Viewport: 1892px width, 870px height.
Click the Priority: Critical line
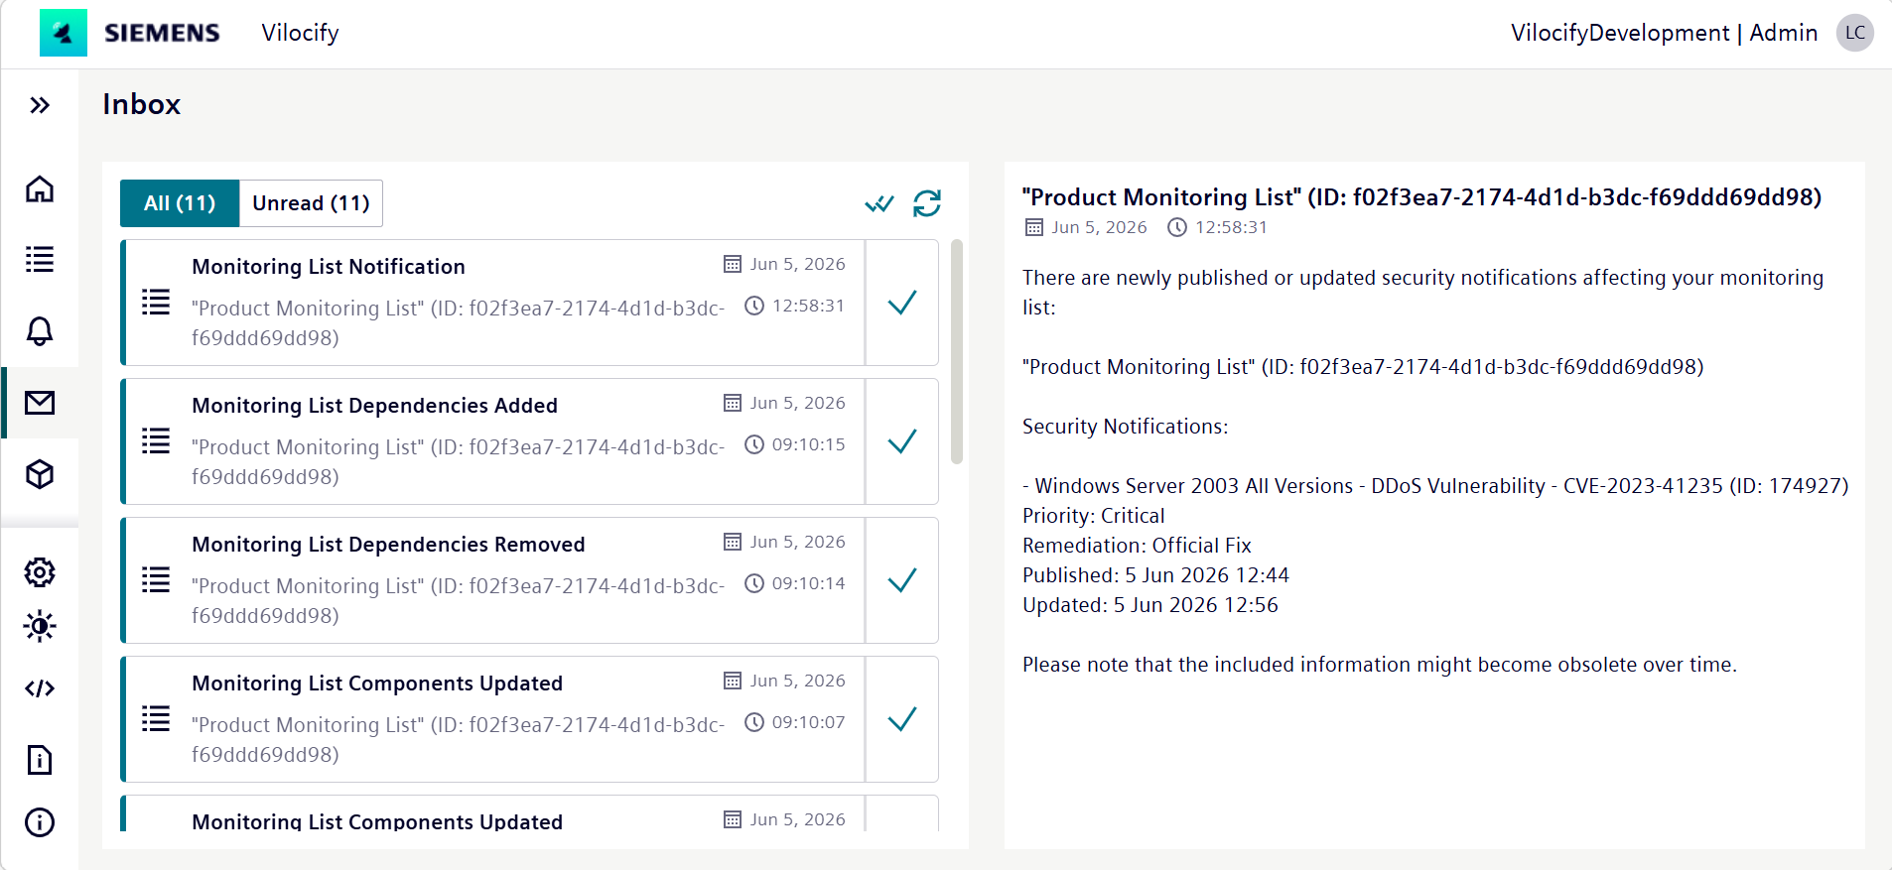coord(1094,516)
